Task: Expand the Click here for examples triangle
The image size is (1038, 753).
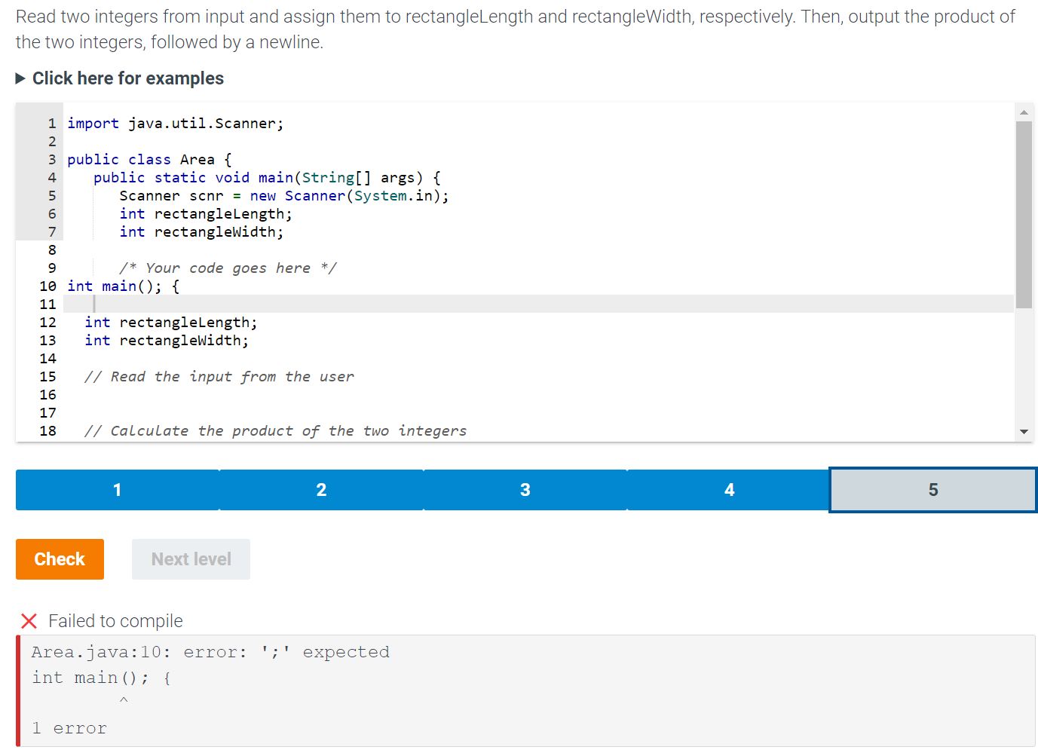Action: [20, 78]
